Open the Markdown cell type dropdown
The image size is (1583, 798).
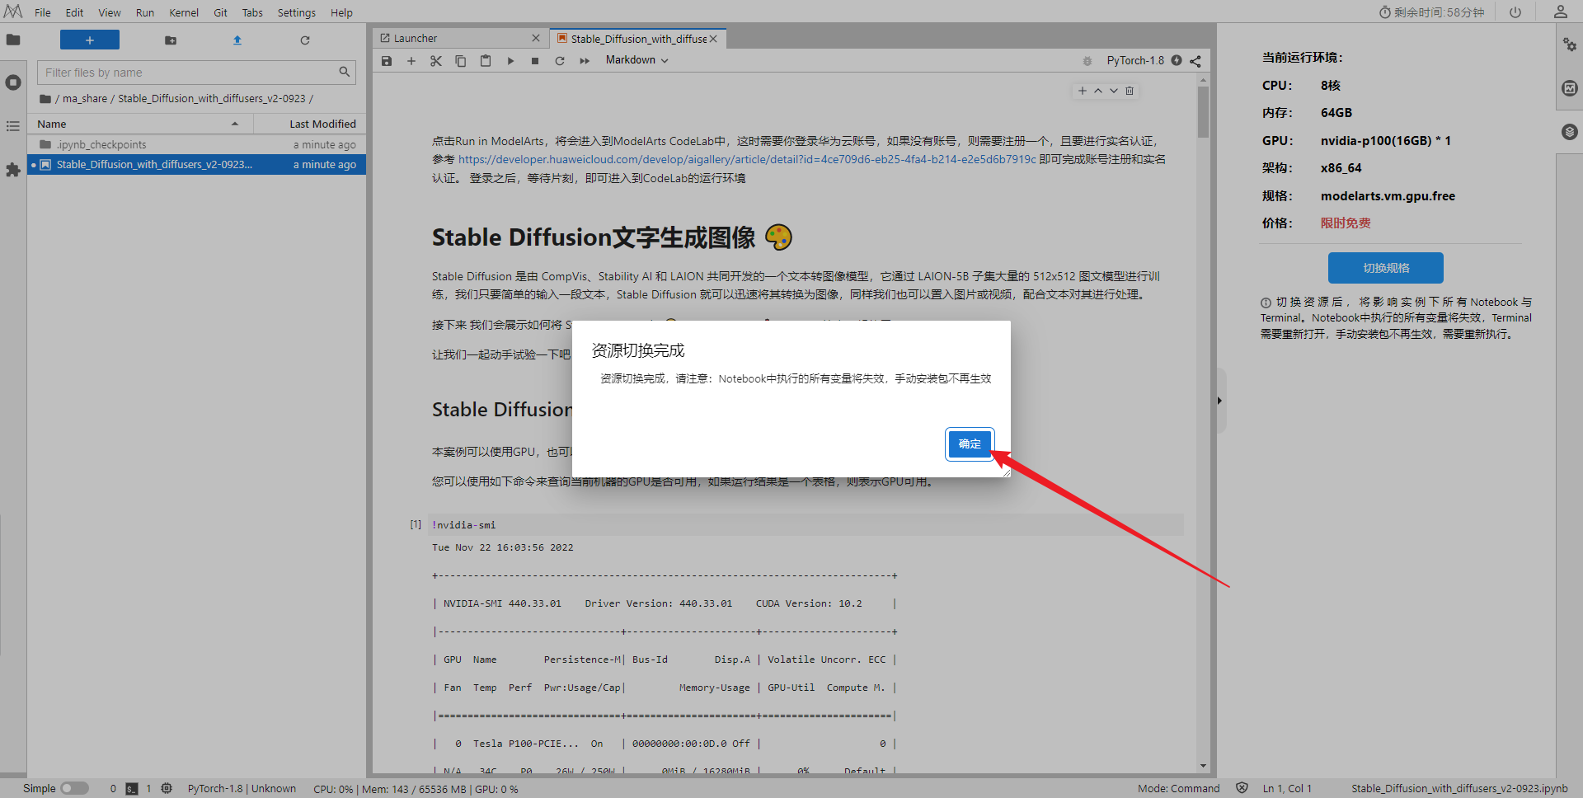[636, 60]
